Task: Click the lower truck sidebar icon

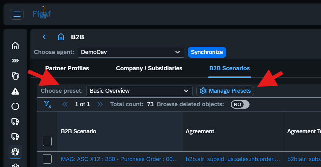Action: pyautogui.click(x=15, y=136)
